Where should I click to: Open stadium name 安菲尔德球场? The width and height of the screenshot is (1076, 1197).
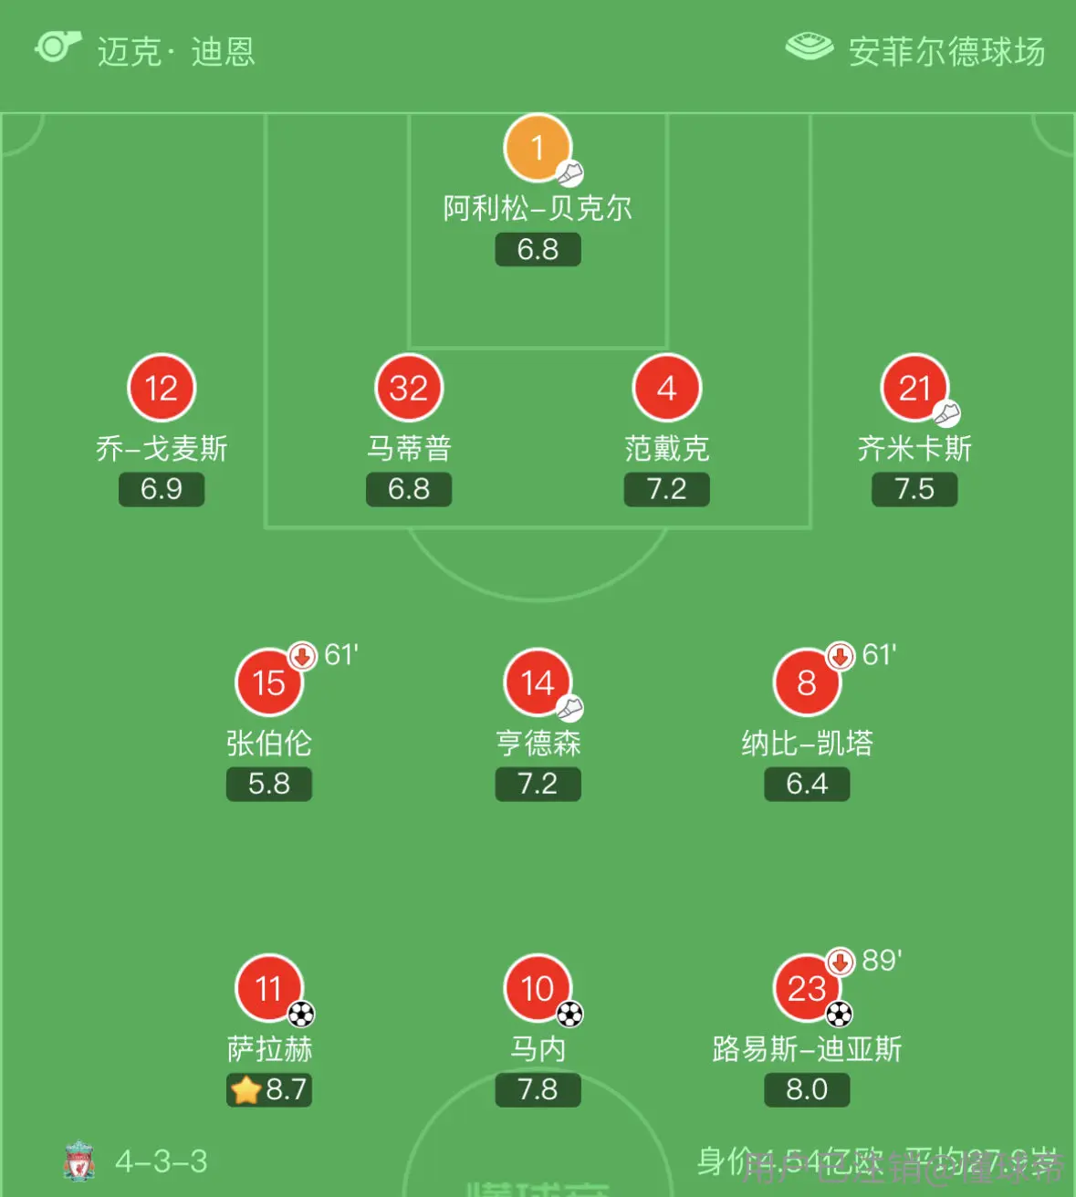pyautogui.click(x=946, y=52)
